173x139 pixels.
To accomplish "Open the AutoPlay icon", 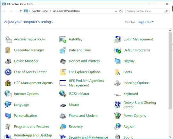I will pyautogui.click(x=63, y=39).
